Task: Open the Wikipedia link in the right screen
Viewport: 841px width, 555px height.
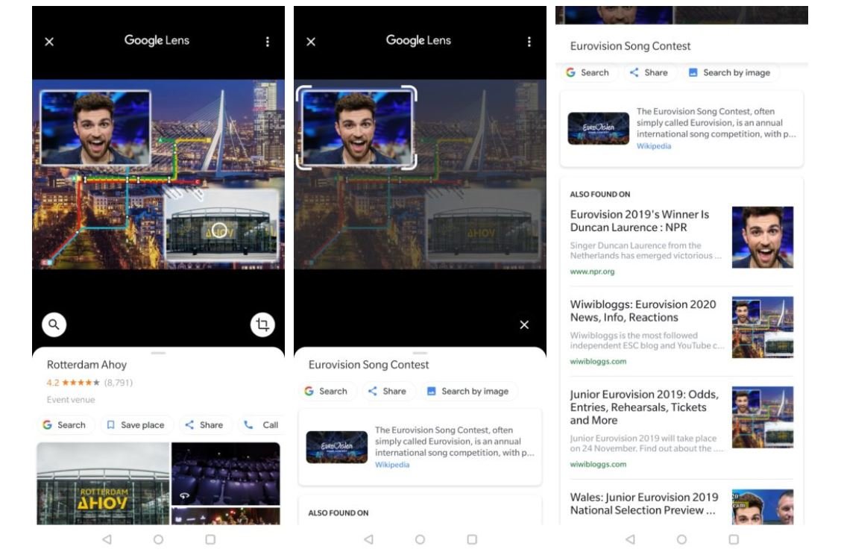Action: (x=654, y=146)
